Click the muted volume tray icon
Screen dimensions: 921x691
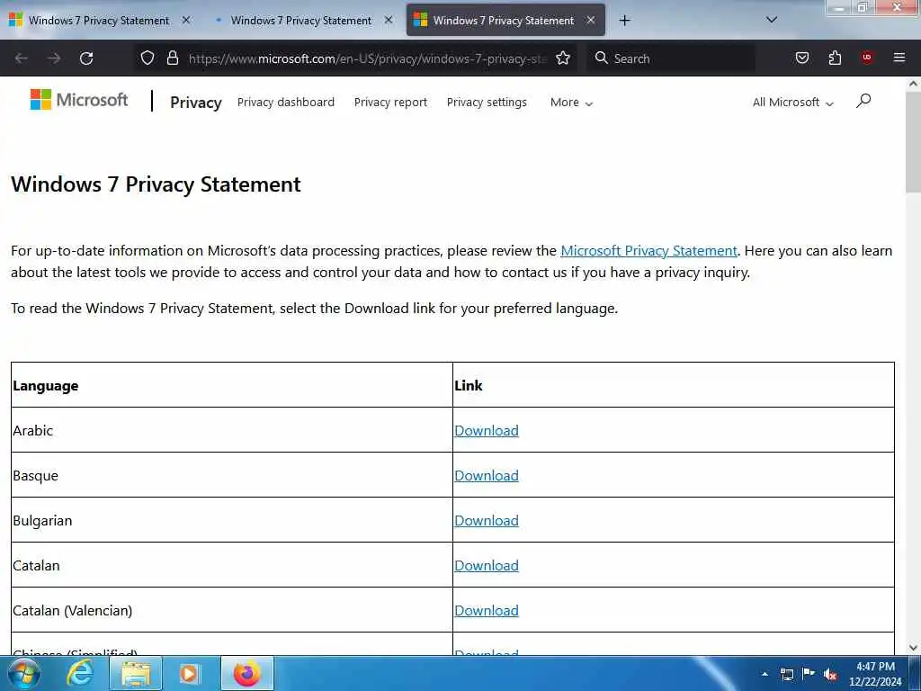pos(830,675)
